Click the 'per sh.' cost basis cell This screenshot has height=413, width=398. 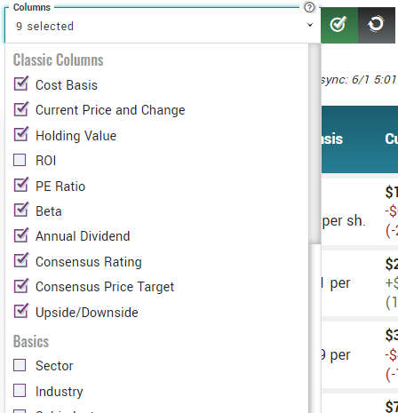click(344, 221)
